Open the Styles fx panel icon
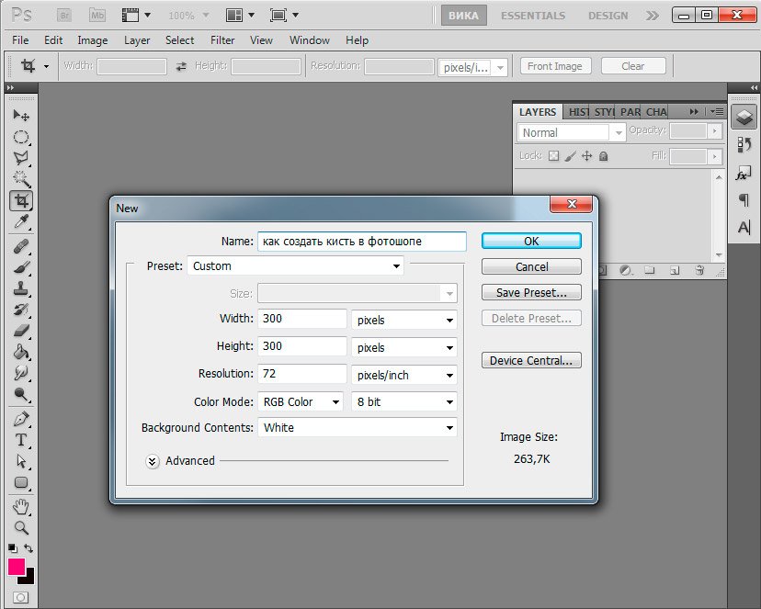Screen dimensions: 761x609 (744, 173)
